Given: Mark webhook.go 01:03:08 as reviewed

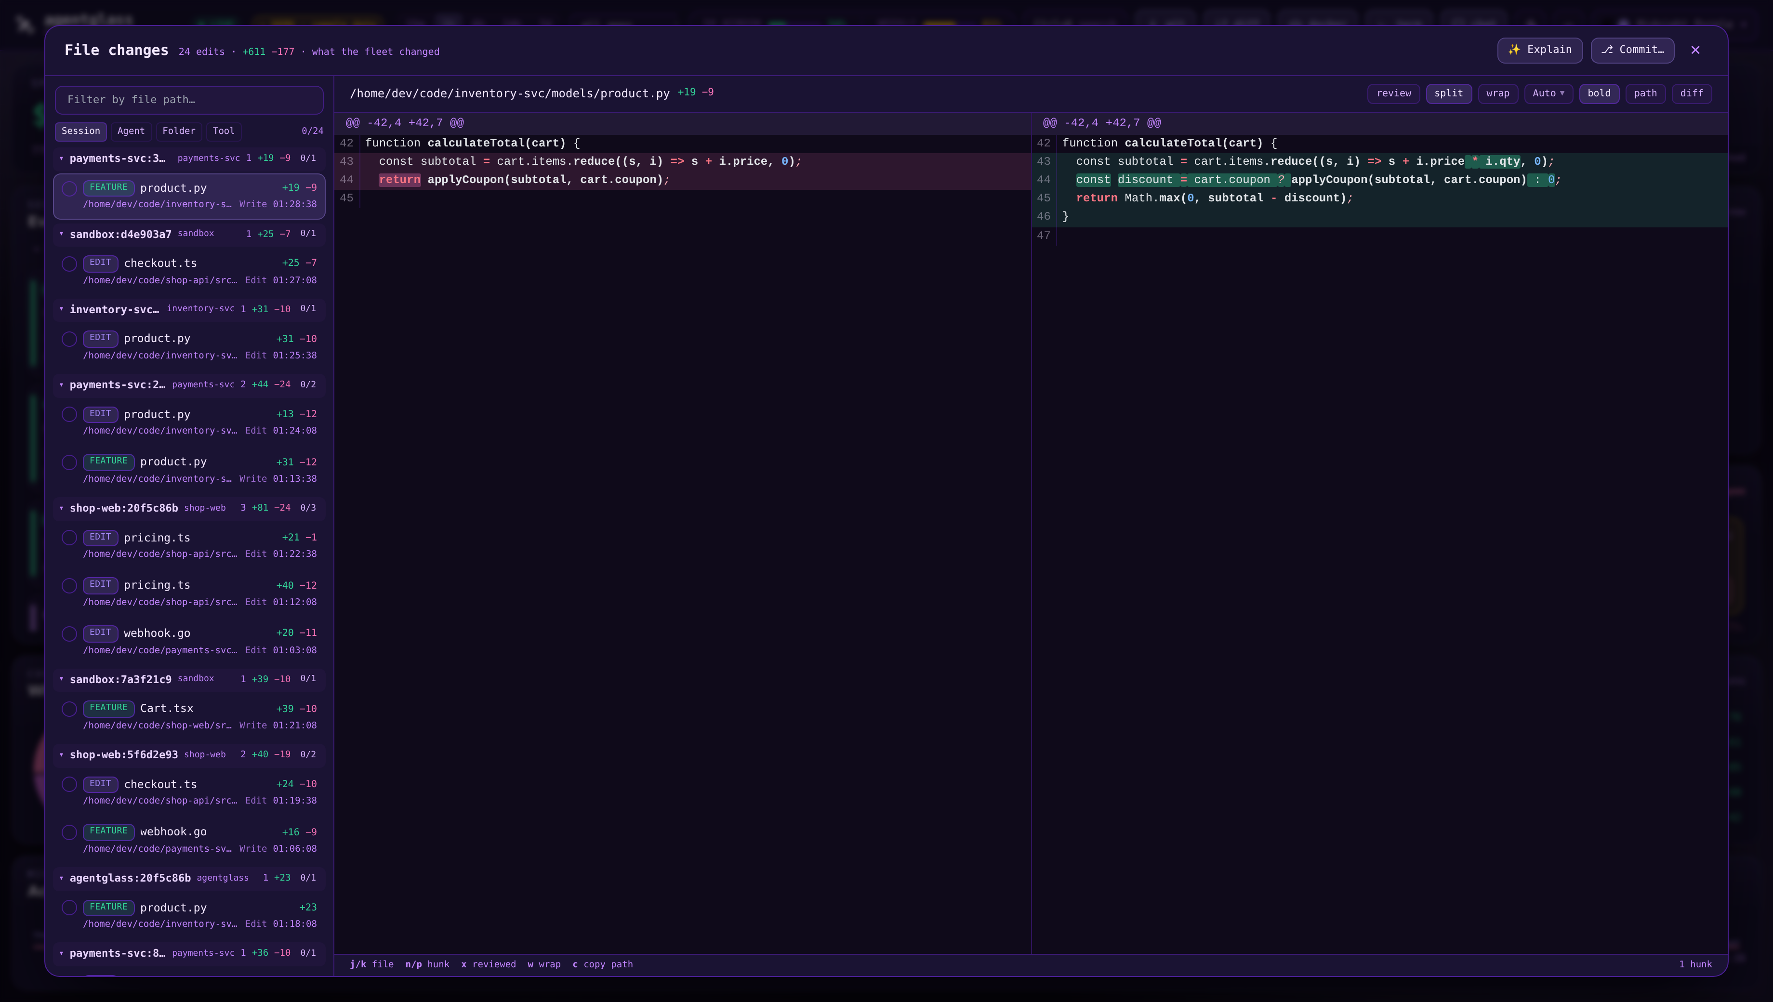Looking at the screenshot, I should 69,634.
